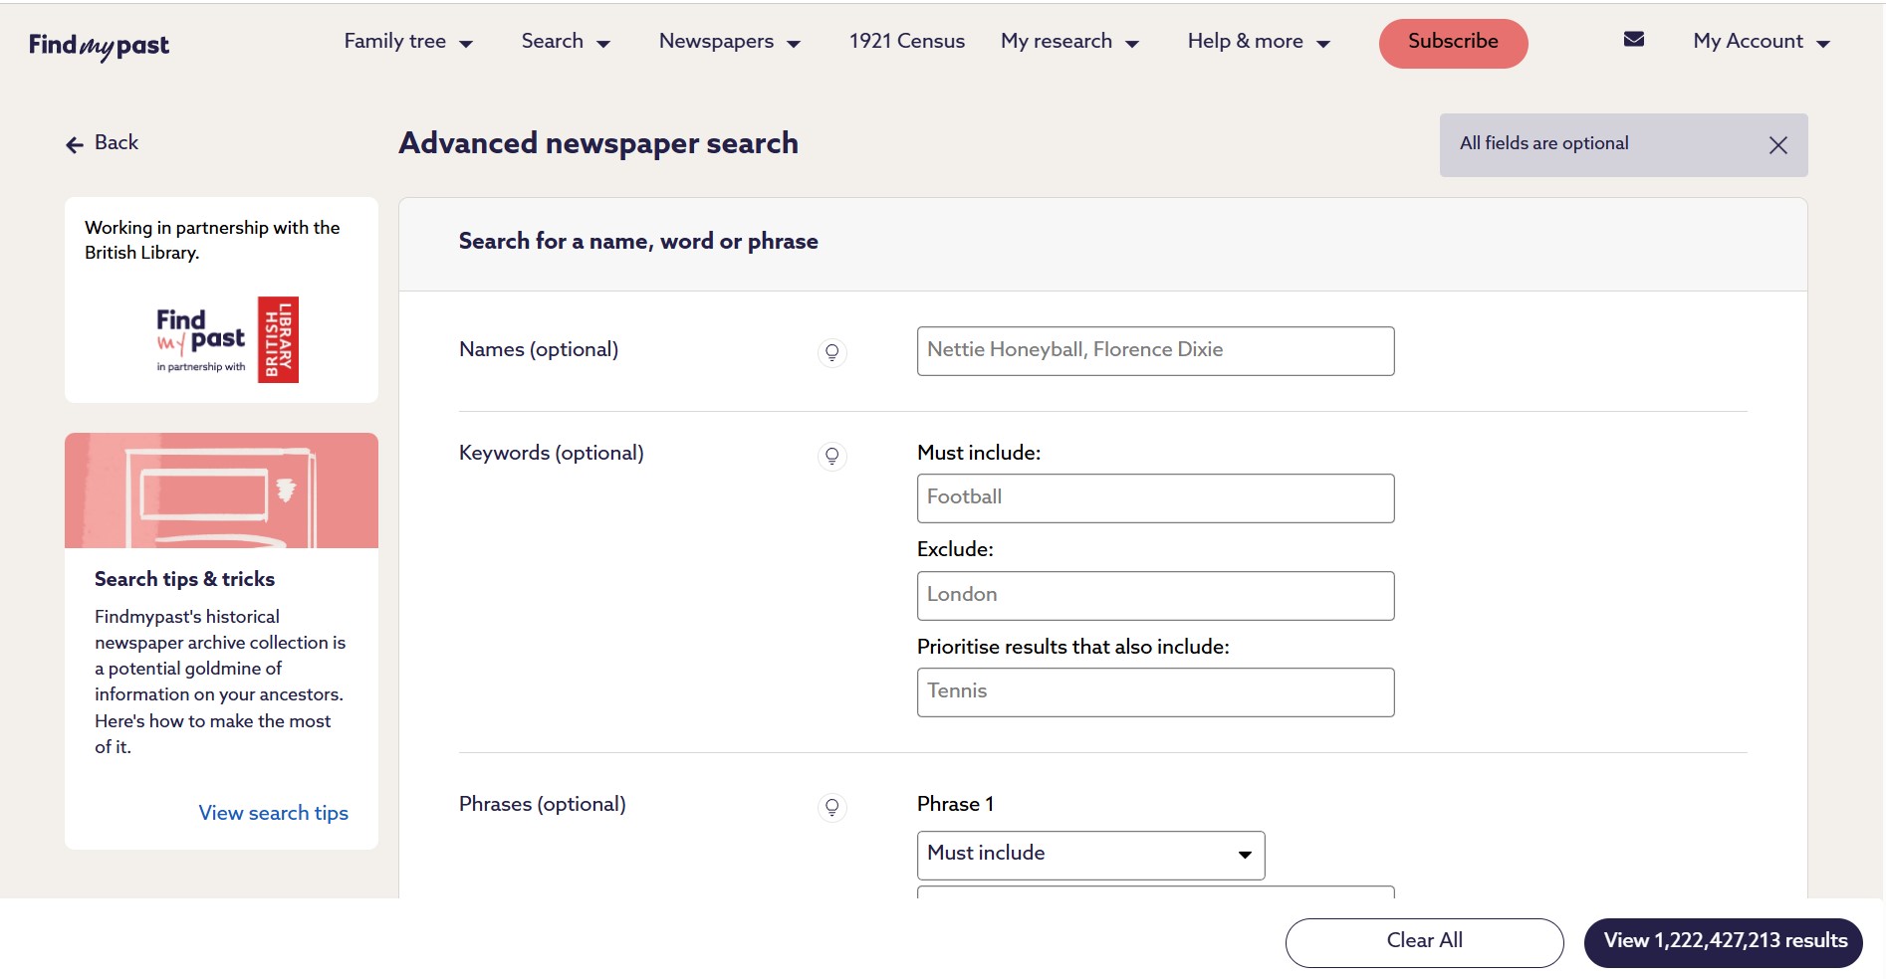Click the British Library partnership logo

coord(227,339)
